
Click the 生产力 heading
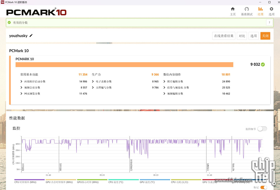(x=96, y=74)
